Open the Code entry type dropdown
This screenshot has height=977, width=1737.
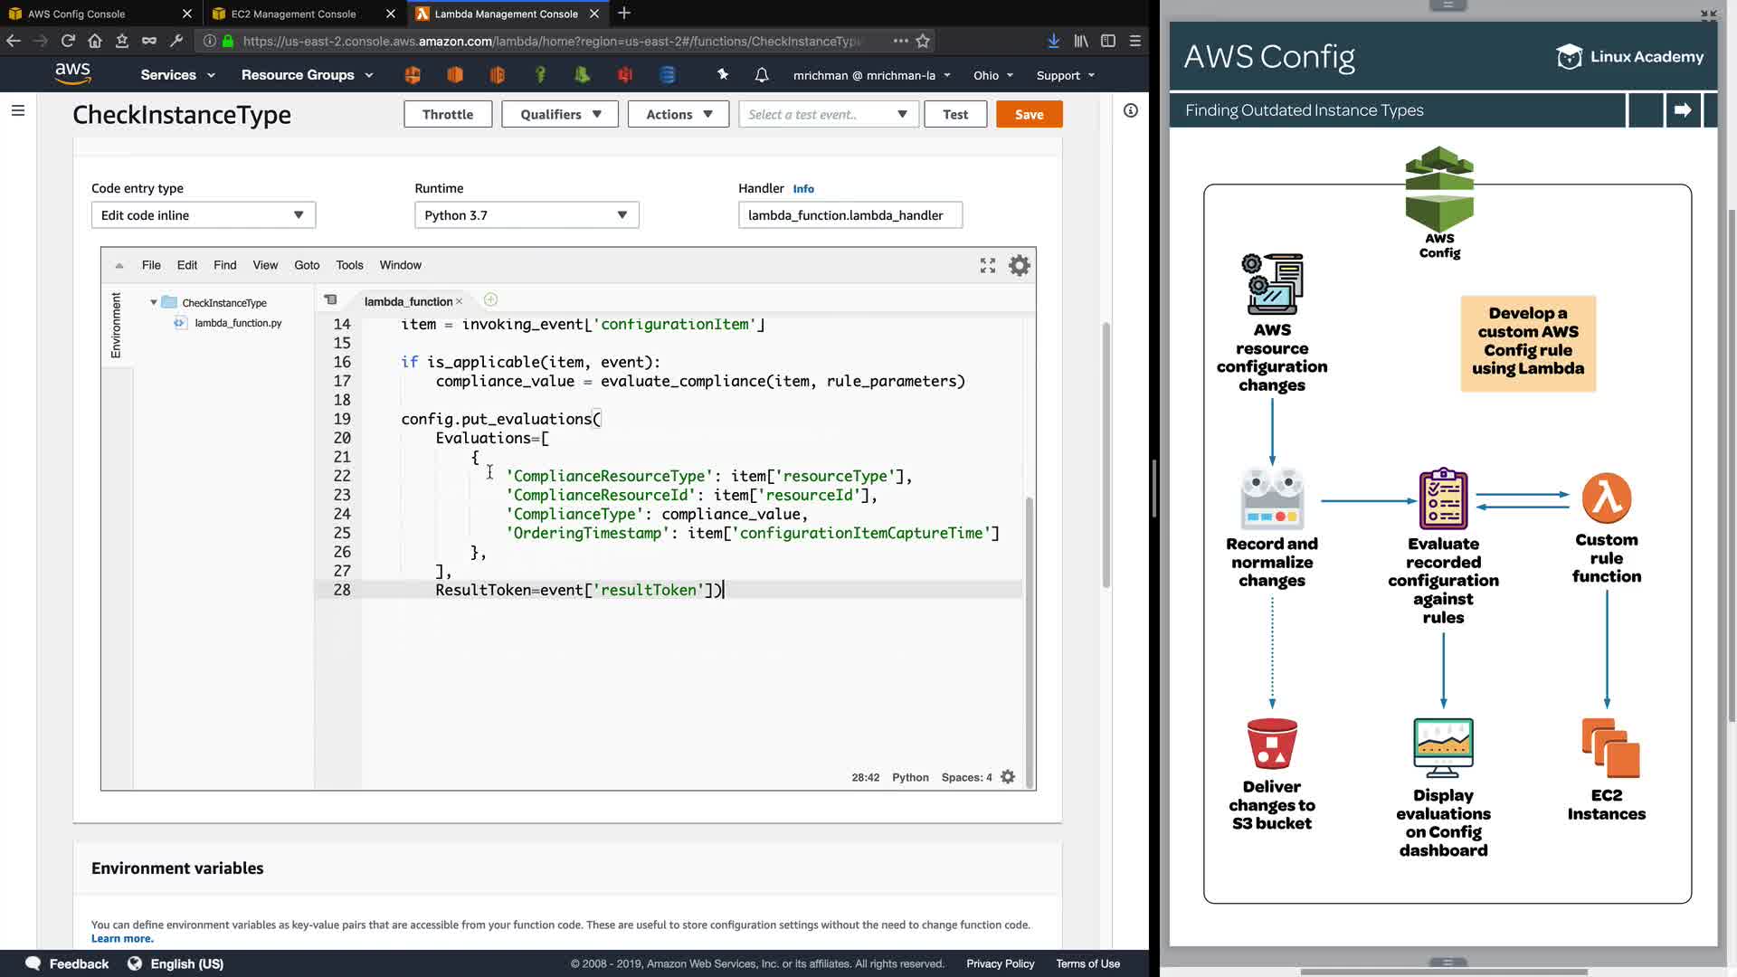click(x=203, y=215)
